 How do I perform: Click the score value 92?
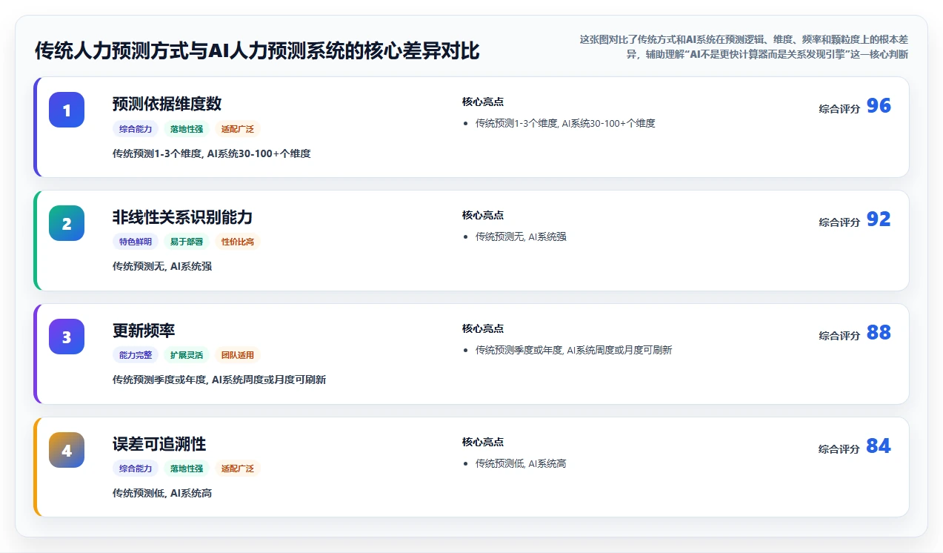pyautogui.click(x=879, y=219)
